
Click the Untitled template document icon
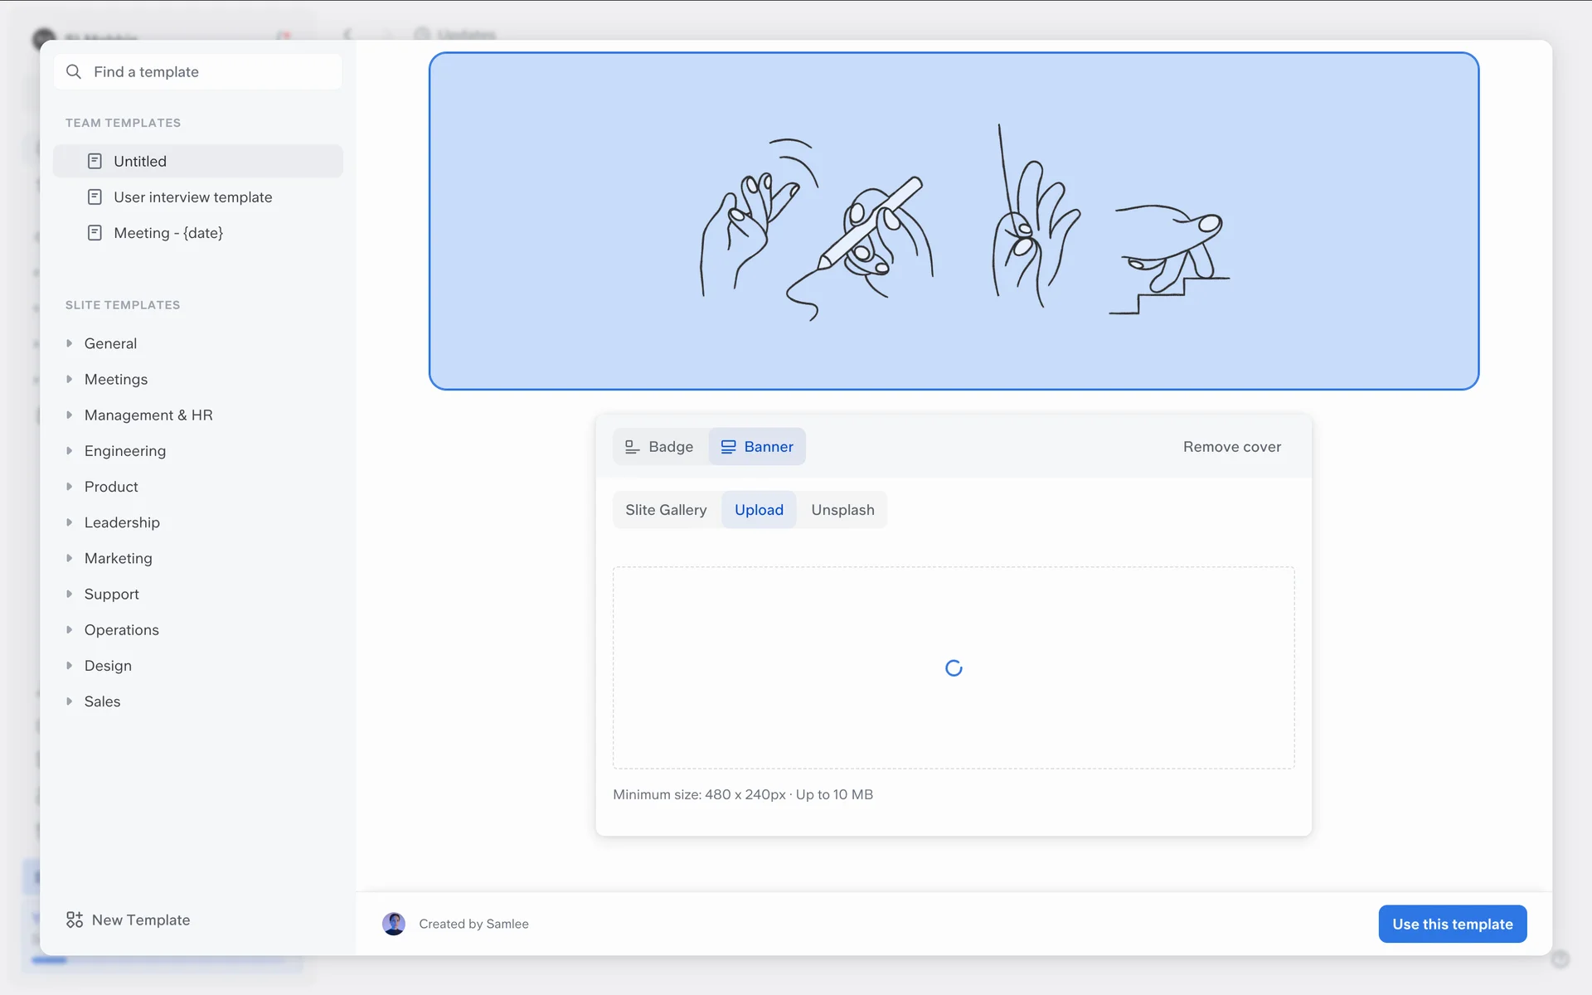[x=95, y=161]
